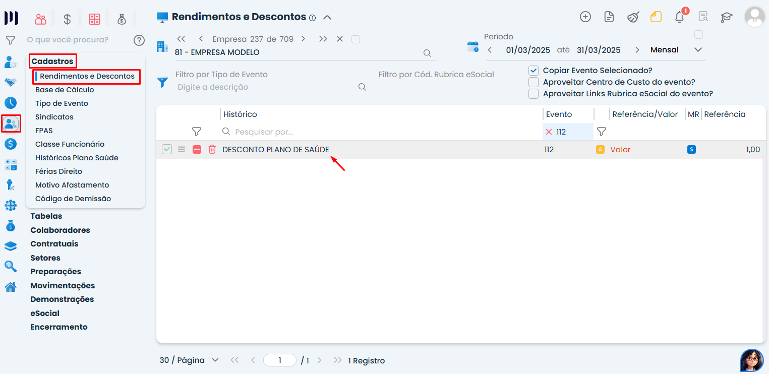
Task: Open the red people module icon
Action: point(40,19)
